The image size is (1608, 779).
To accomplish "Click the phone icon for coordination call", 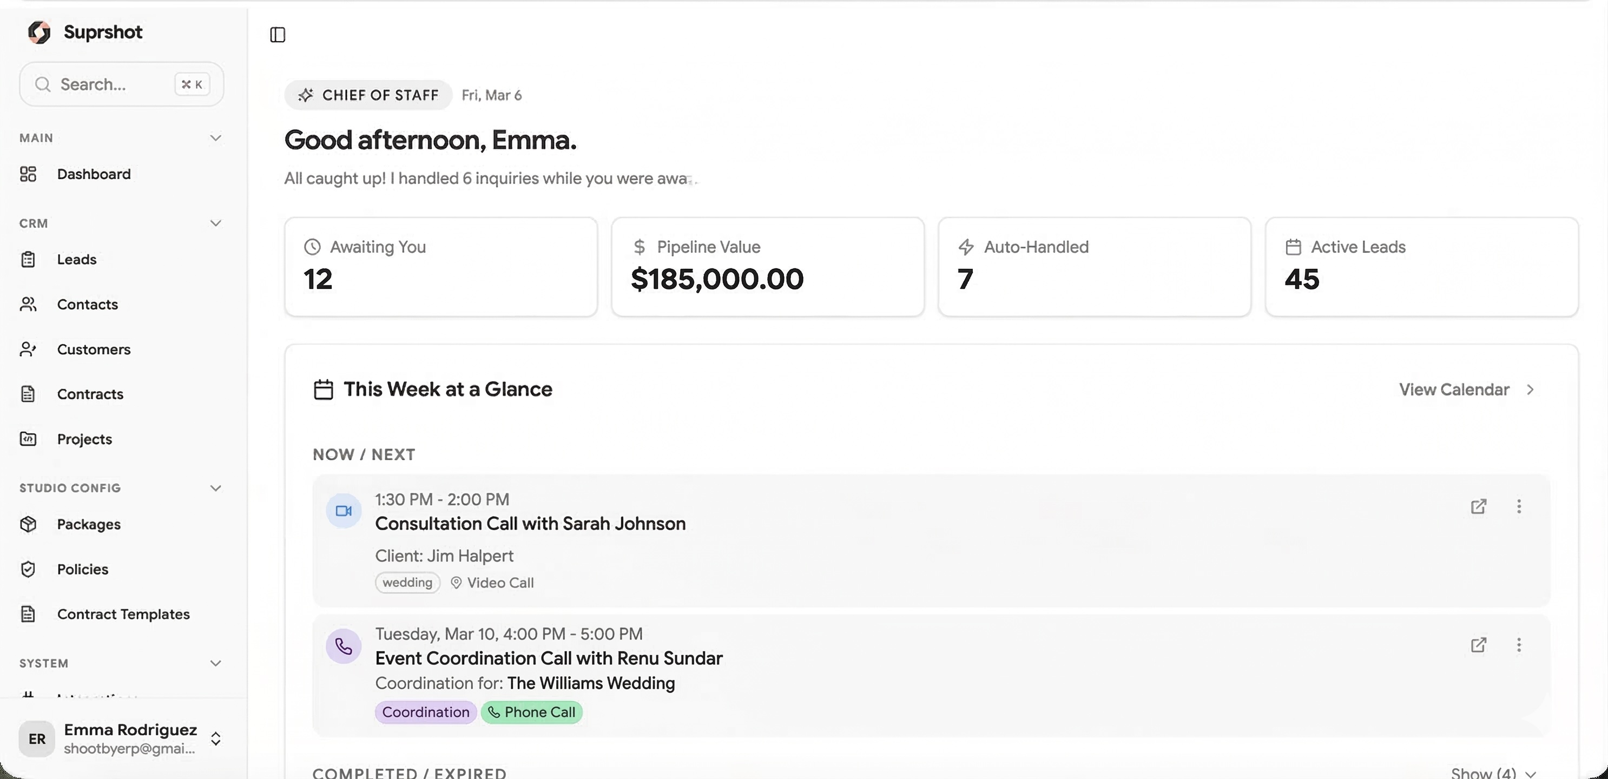I will 344,645.
